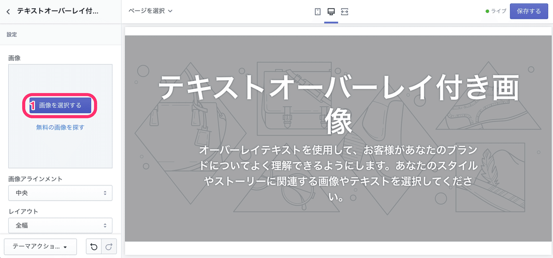Image resolution: width=553 pixels, height=258 pixels.
Task: Click the overlay description paragraph in preview
Action: coord(339,174)
